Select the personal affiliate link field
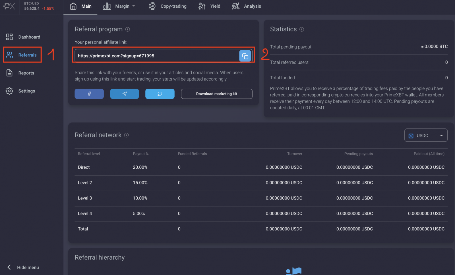The width and height of the screenshot is (455, 275). click(156, 56)
